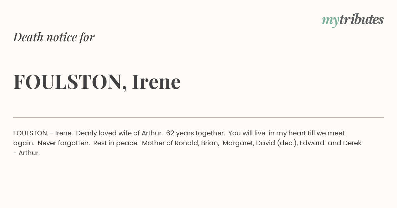Click the green "my" in the logo
Screen dimensions: 397x208
pyautogui.click(x=331, y=21)
